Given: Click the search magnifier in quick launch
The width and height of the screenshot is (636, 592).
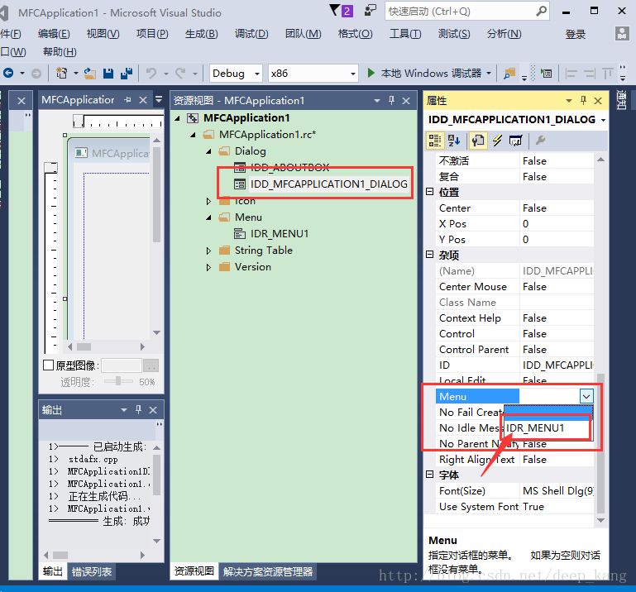Looking at the screenshot, I should [542, 12].
